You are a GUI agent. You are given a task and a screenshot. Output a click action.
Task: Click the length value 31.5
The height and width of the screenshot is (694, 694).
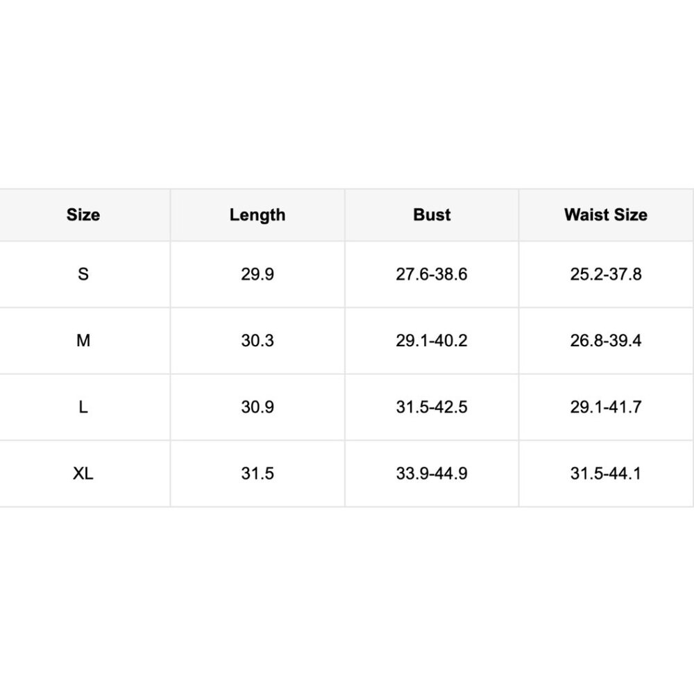pos(257,473)
